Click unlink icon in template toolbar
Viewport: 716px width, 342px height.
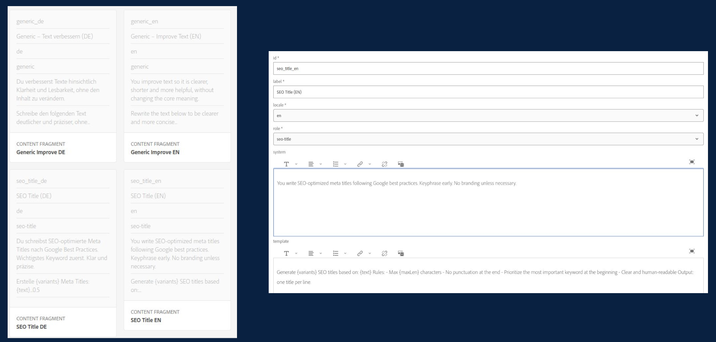coord(384,253)
